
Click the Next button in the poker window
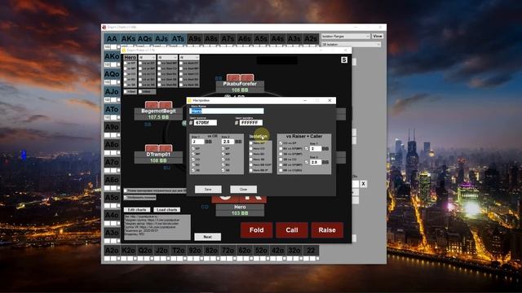coord(207,237)
